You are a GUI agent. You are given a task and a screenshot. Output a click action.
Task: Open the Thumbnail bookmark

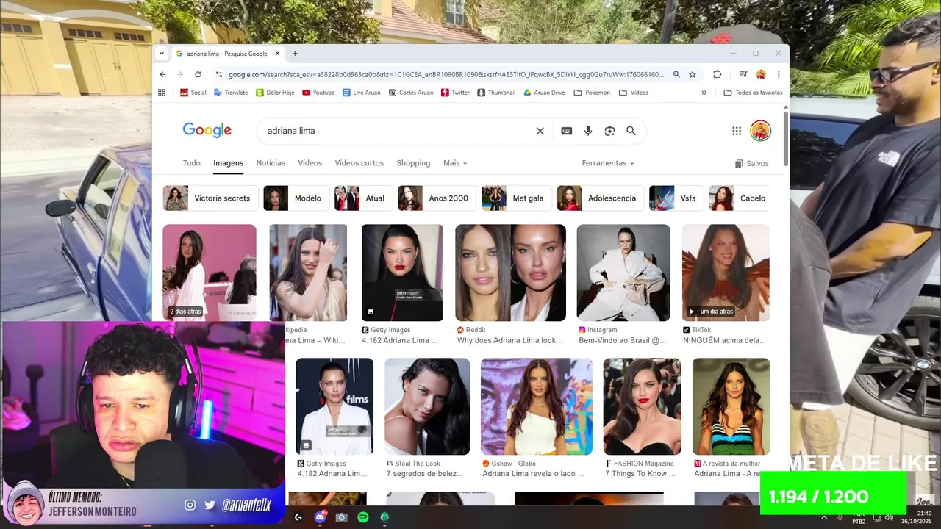click(x=496, y=93)
